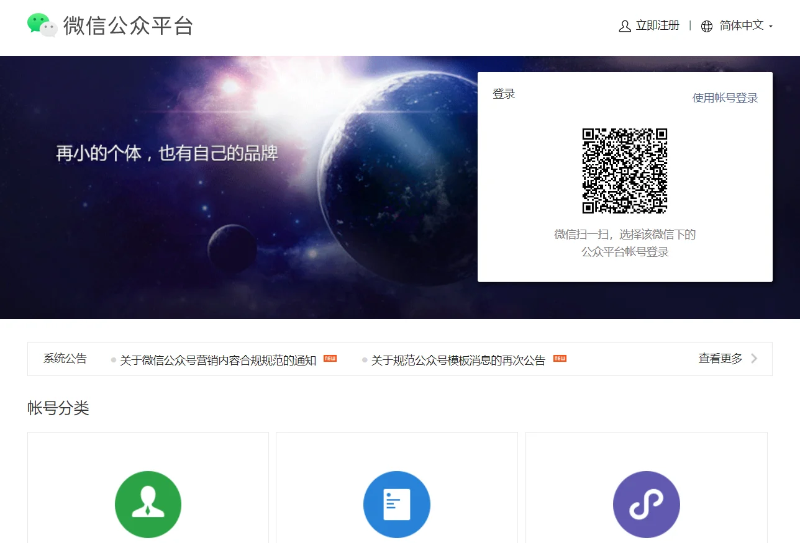Viewport: 800px width, 543px height.
Task: Select the green subscription account icon
Action: tap(148, 504)
